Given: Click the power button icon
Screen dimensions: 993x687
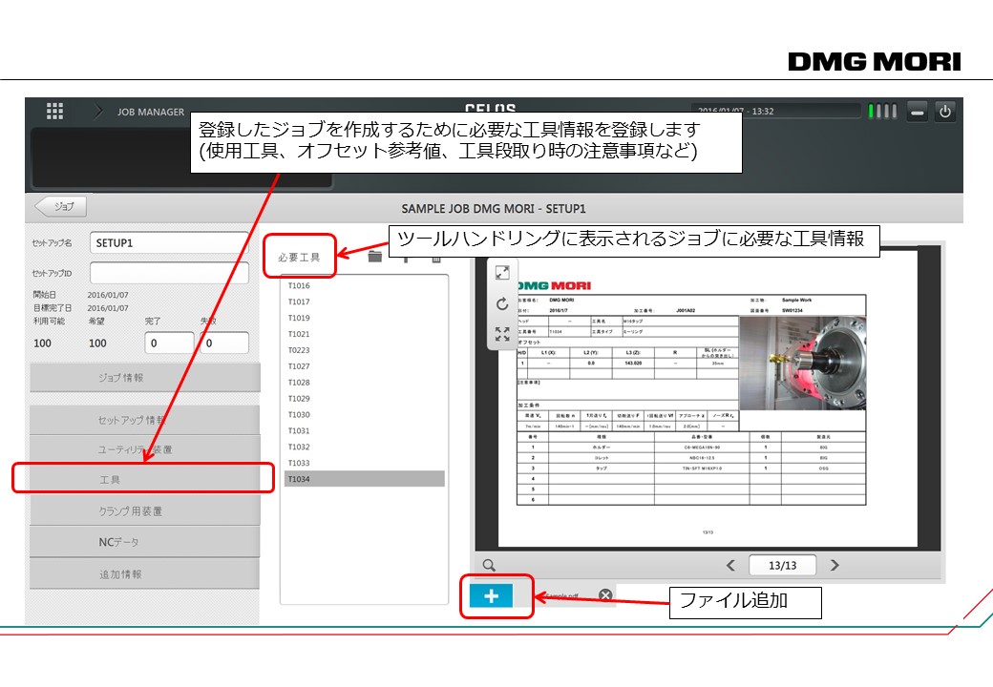Looking at the screenshot, I should 945,112.
